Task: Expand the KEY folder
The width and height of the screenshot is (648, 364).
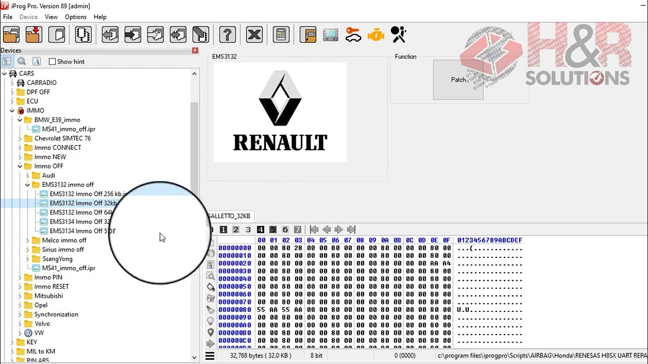Action: pyautogui.click(x=12, y=342)
